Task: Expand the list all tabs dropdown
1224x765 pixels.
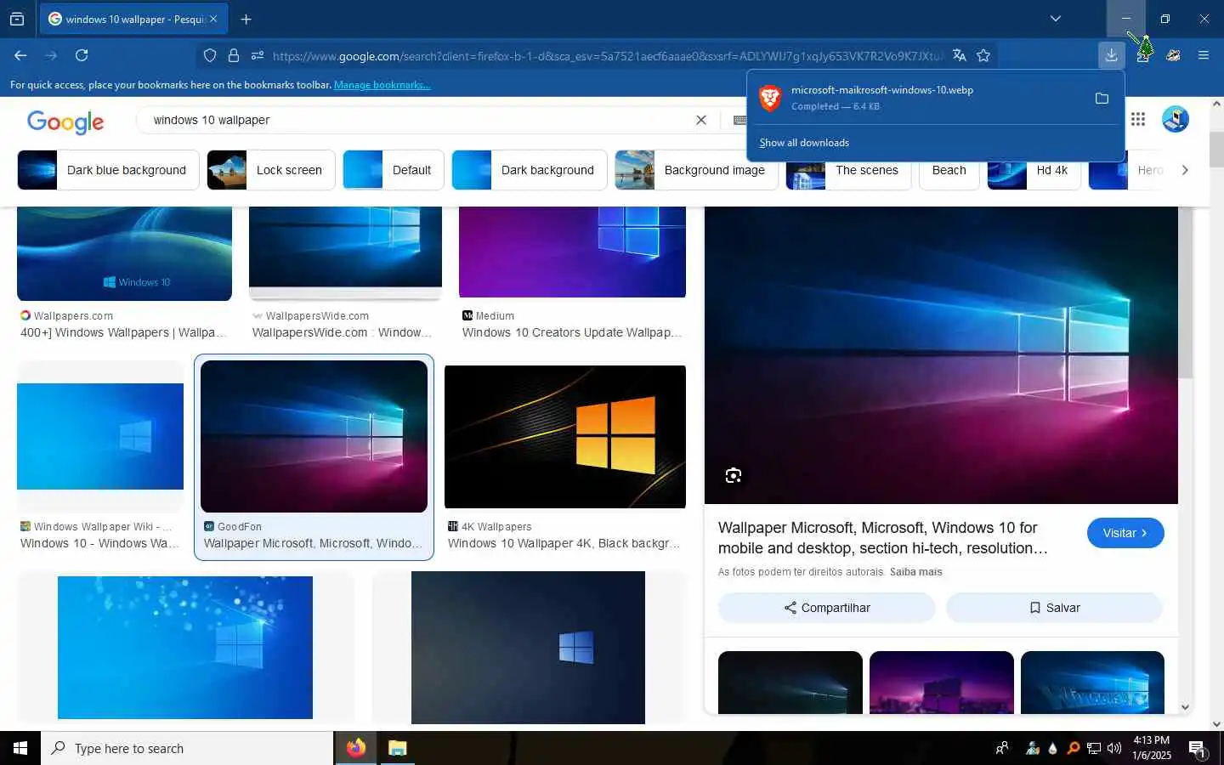Action: (x=1055, y=19)
